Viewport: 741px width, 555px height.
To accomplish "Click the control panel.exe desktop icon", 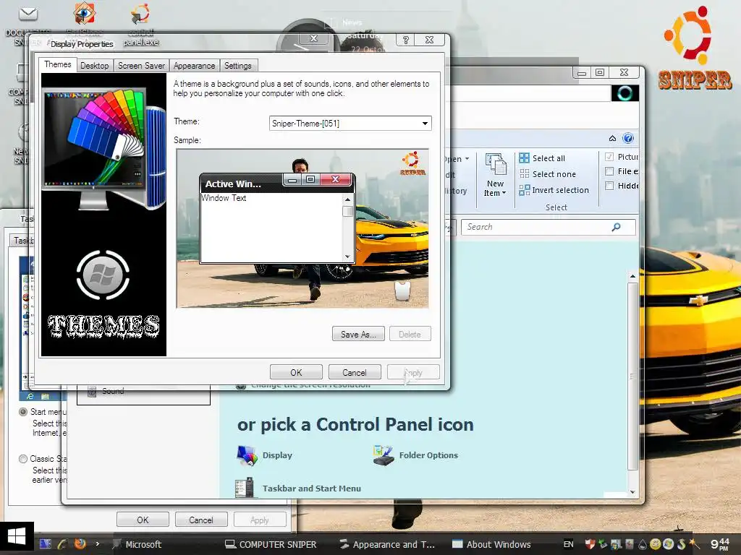I will click(140, 25).
